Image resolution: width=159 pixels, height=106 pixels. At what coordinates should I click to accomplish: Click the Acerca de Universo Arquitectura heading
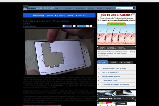[112, 48]
